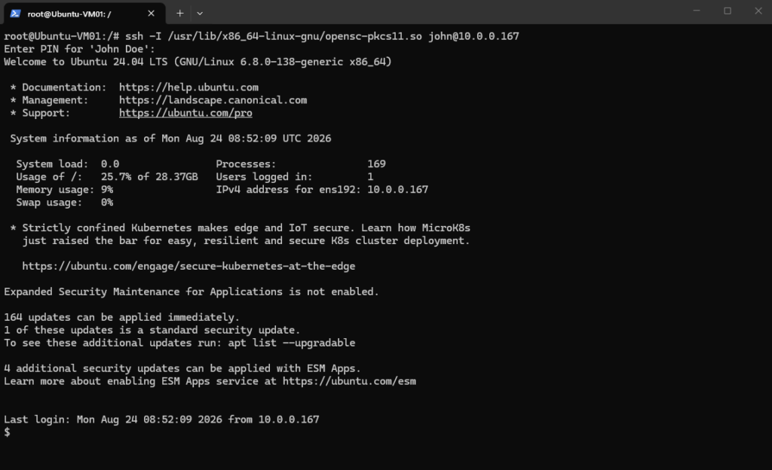Click the "25.7% of 28.37GB" usage value
This screenshot has width=772, height=470.
click(149, 176)
